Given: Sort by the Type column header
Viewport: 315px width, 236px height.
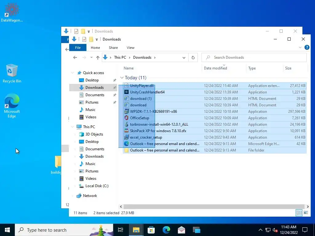Looking at the screenshot, I should point(252,68).
